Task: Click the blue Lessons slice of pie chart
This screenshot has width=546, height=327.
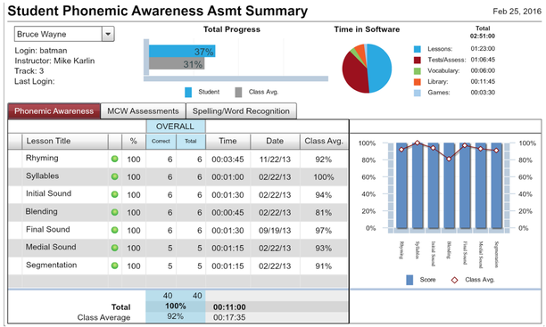Action: click(x=379, y=68)
